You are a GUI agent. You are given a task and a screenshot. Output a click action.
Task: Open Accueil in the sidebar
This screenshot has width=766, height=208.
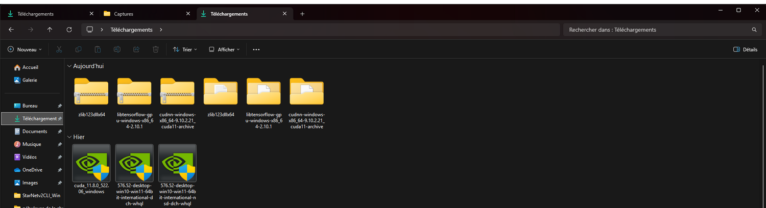(31, 67)
